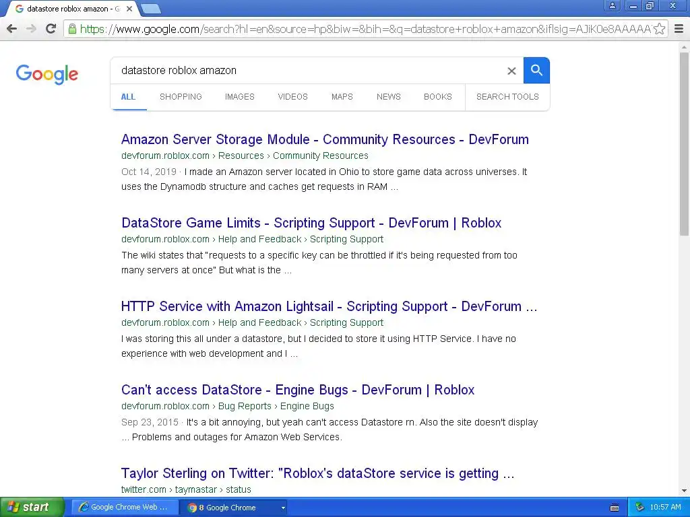This screenshot has height=517, width=690.
Task: Click the browser forward arrow
Action: point(31,29)
